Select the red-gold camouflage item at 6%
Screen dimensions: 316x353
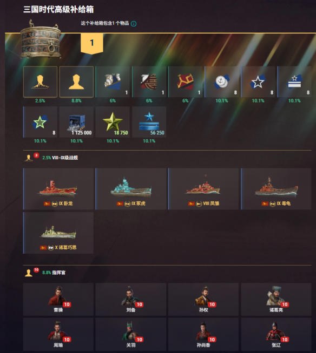(186, 82)
